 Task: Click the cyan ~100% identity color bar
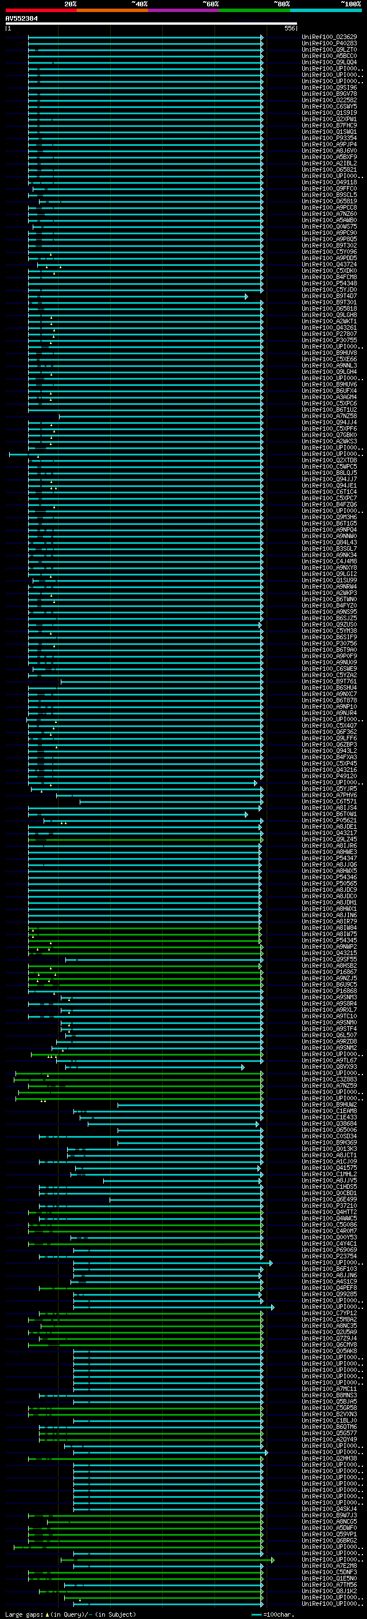326,10
